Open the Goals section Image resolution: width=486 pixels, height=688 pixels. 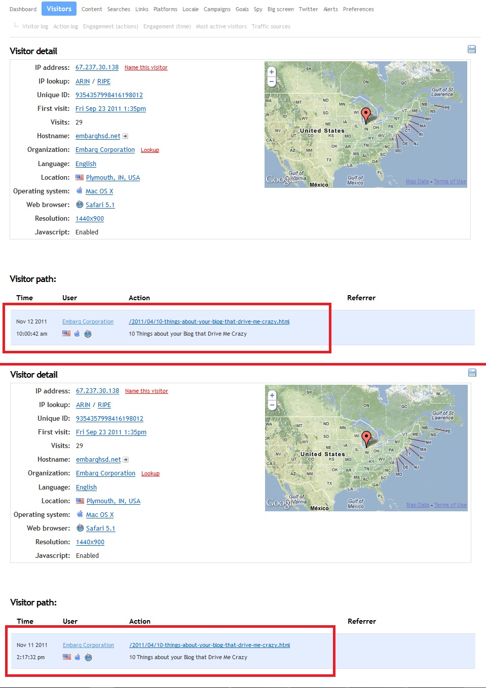(x=242, y=9)
